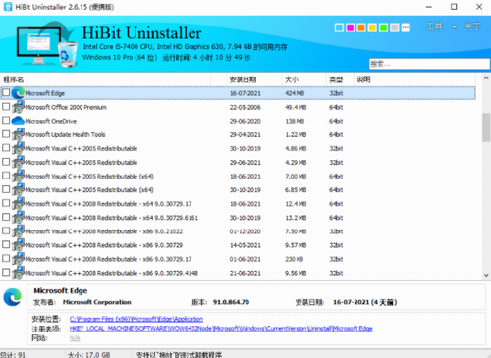Click the HiBit app icon in the title bar

coord(7,7)
